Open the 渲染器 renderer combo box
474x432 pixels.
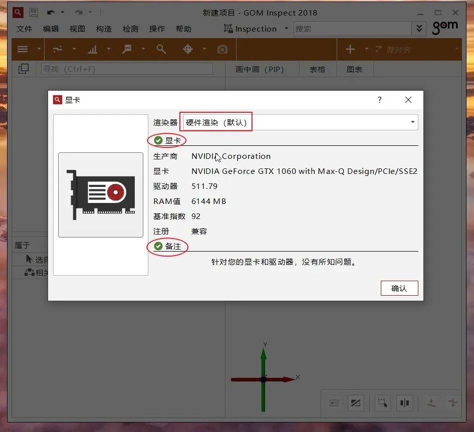click(301, 122)
